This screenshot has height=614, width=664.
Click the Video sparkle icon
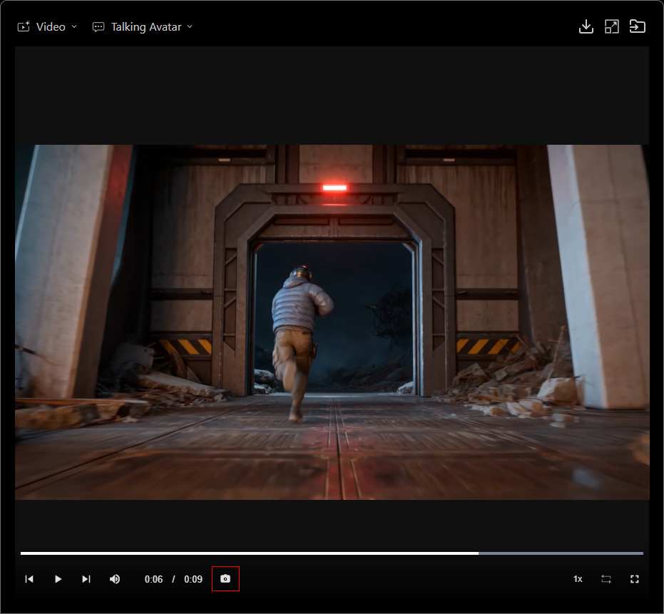coord(24,26)
